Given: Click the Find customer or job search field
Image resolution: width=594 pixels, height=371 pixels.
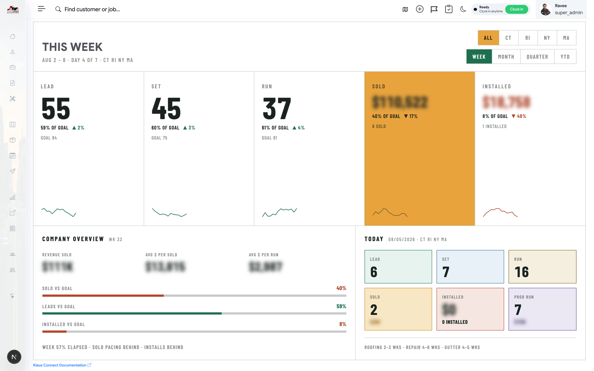Looking at the screenshot, I should 92,9.
